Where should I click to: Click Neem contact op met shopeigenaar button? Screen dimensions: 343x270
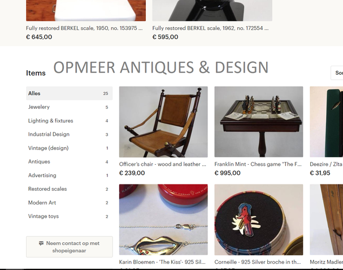(x=70, y=247)
